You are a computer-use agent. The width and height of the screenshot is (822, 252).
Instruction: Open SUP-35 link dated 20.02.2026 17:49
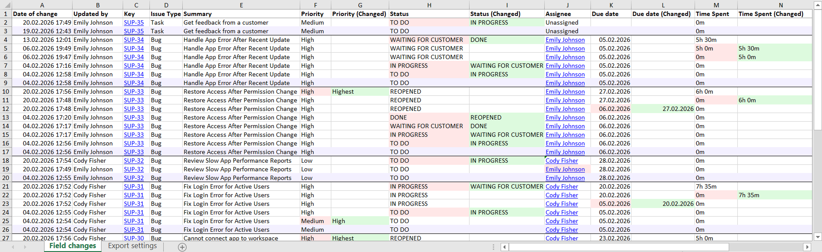click(133, 22)
